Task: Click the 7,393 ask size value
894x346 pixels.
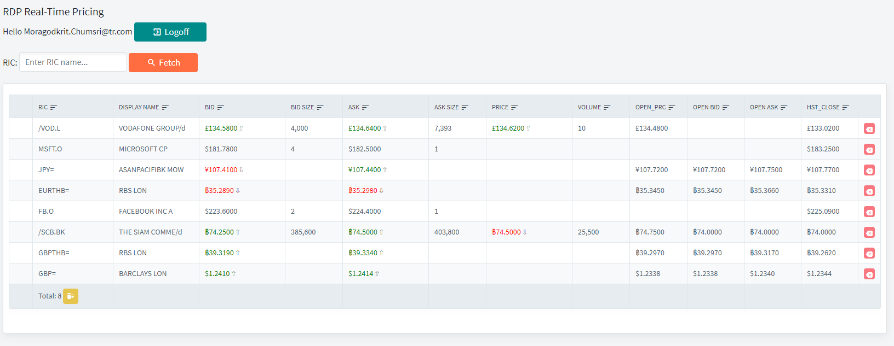Action: pyautogui.click(x=443, y=128)
